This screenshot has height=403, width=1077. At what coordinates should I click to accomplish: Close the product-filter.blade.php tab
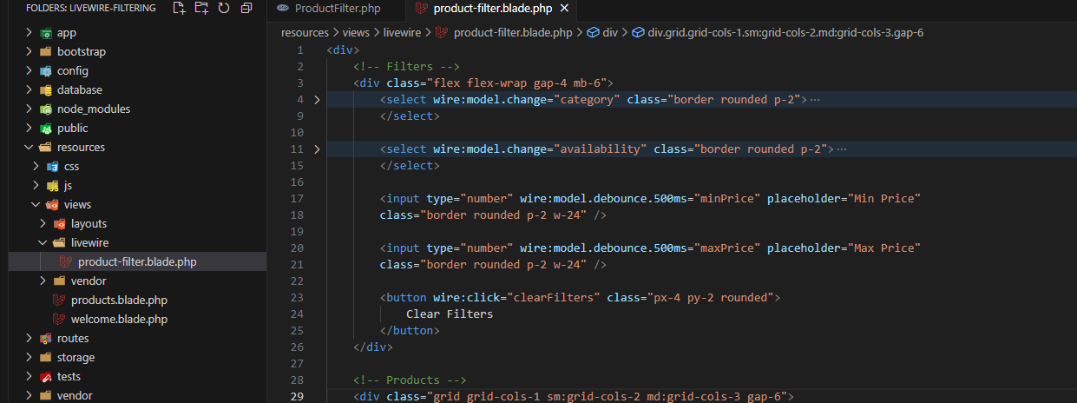click(563, 9)
